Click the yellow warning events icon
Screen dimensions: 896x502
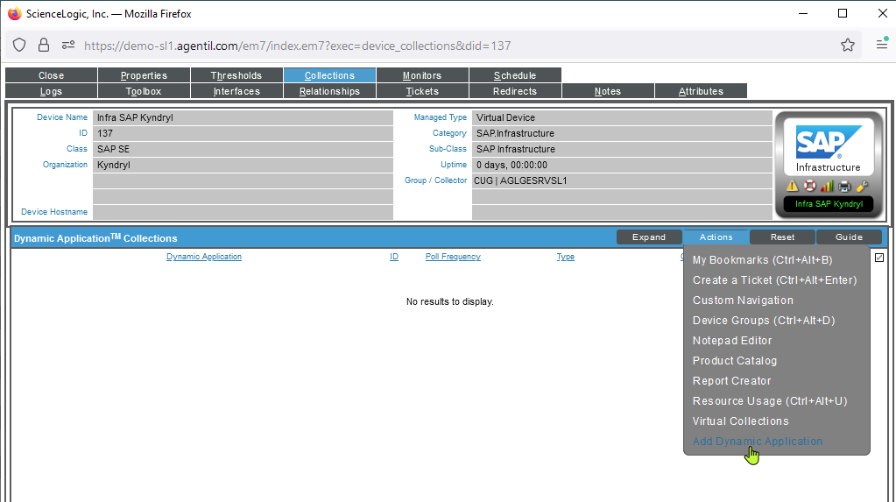(792, 186)
